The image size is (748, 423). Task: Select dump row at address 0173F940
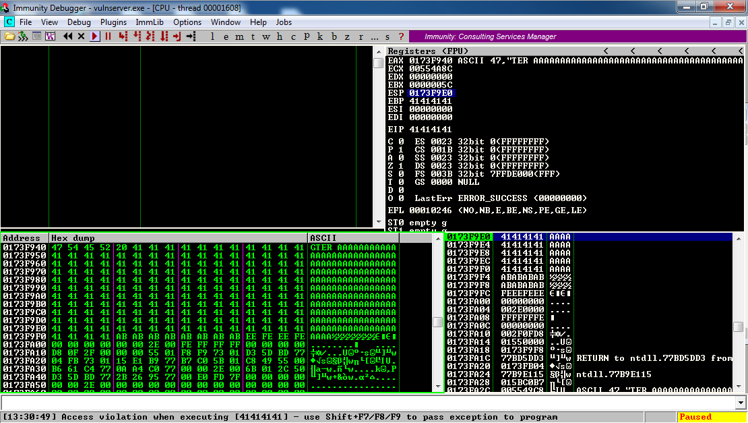coord(200,248)
